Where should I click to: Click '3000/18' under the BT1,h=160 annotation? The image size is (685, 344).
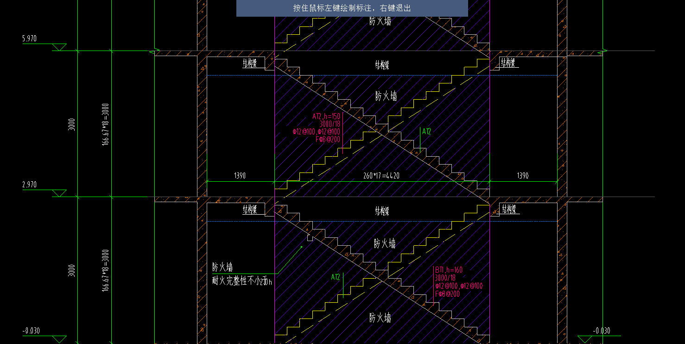(446, 278)
